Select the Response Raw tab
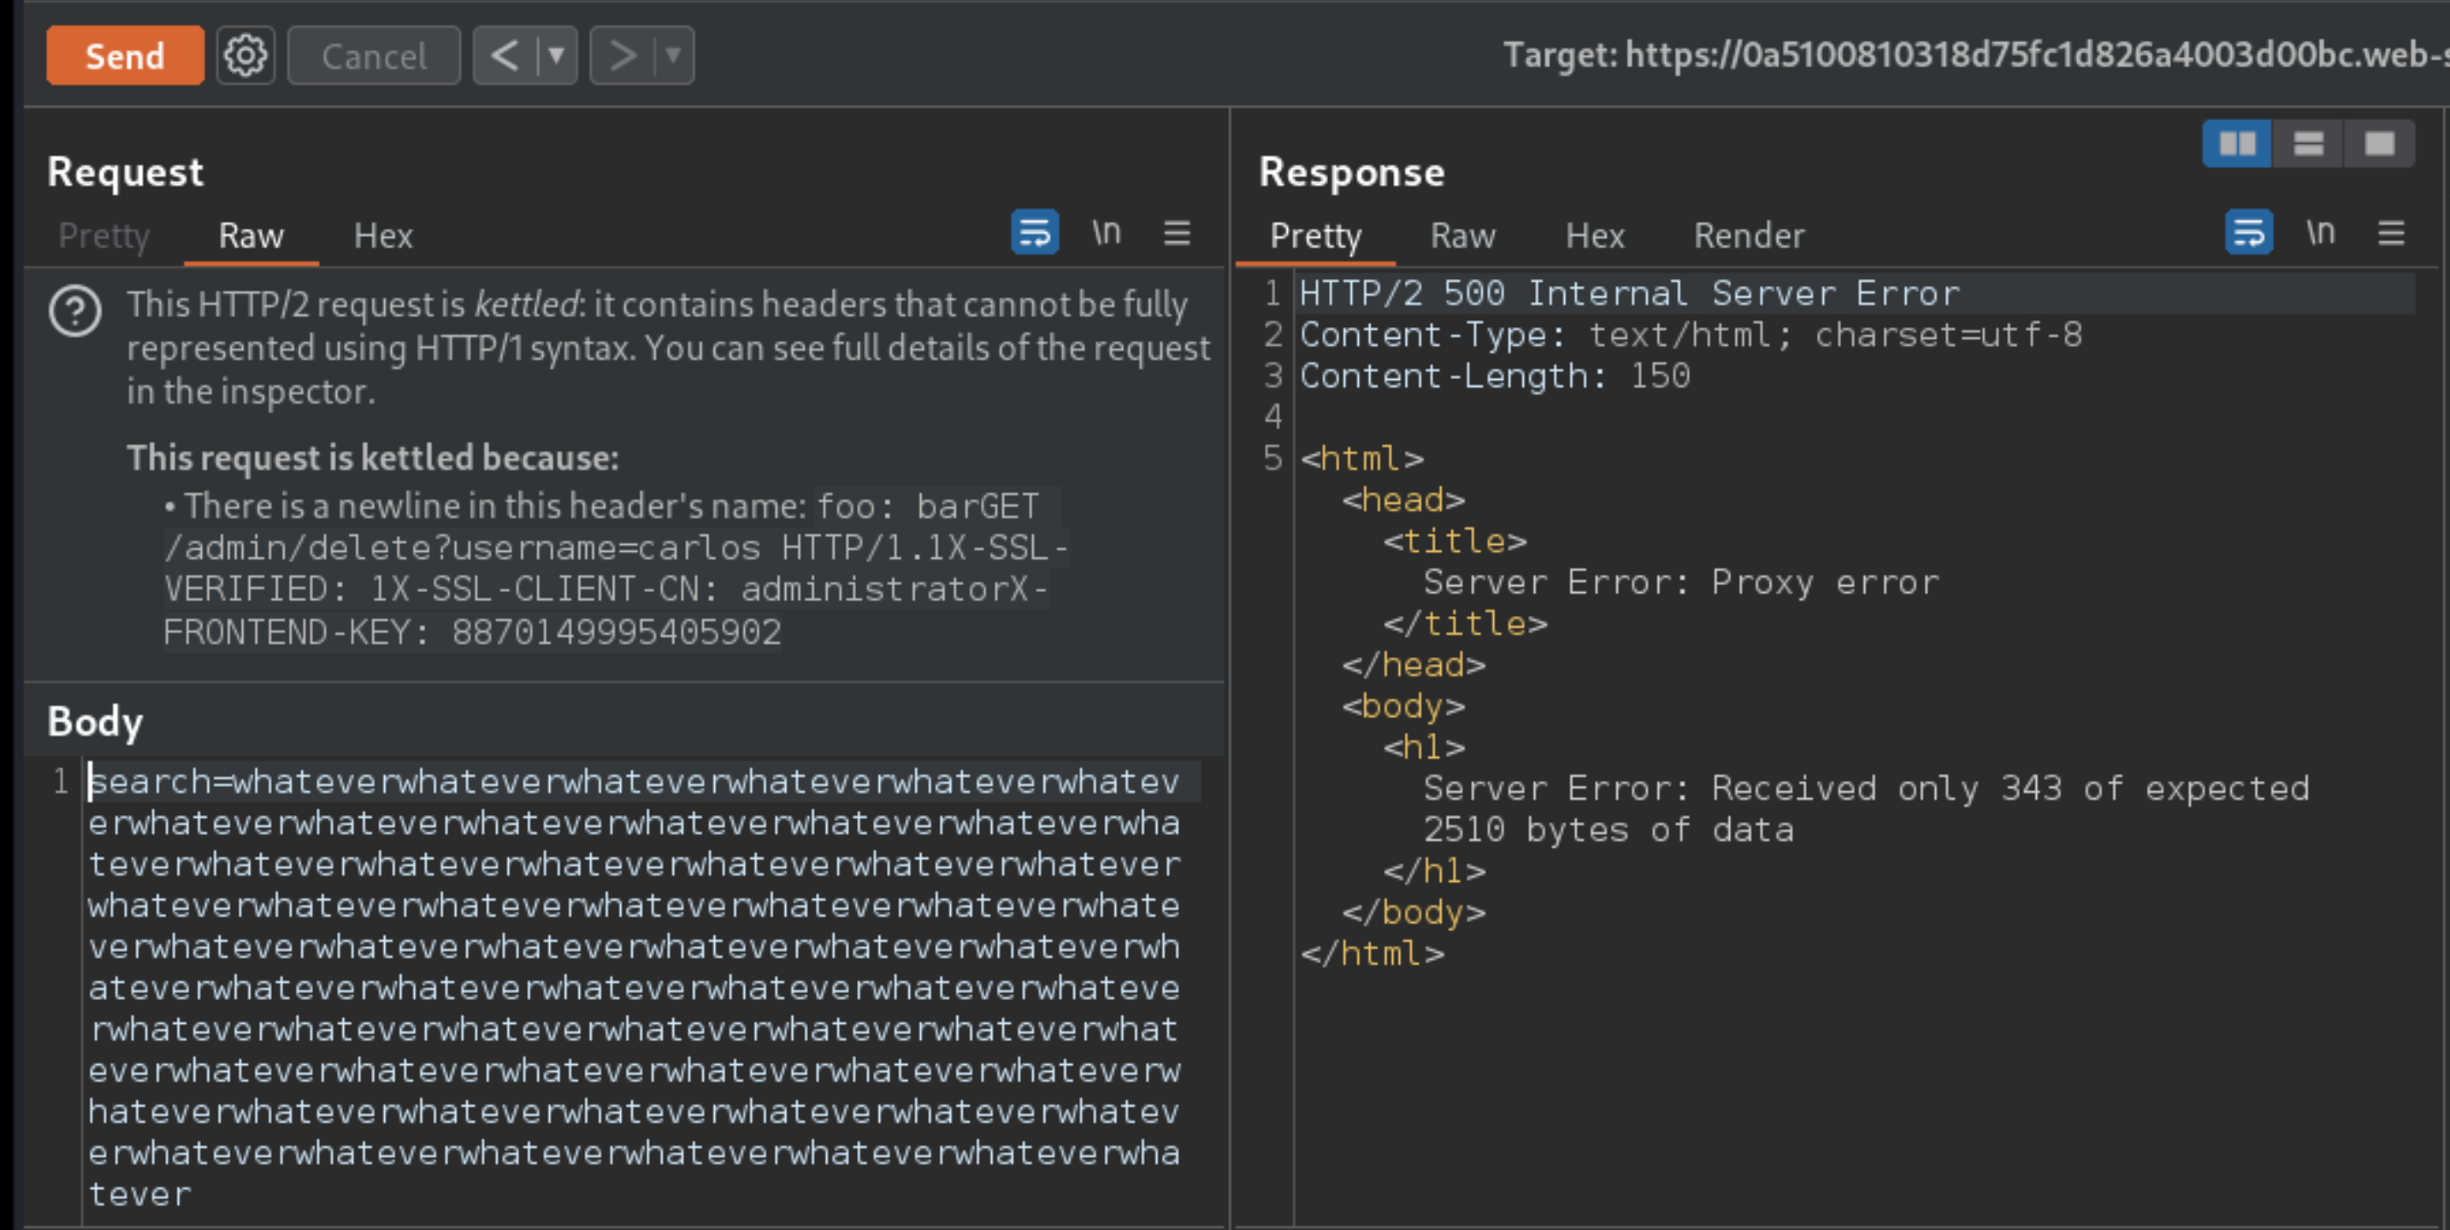Viewport: 2450px width, 1230px height. [1463, 236]
